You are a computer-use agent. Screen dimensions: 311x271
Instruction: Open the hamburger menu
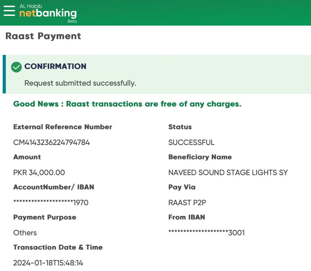coord(9,11)
